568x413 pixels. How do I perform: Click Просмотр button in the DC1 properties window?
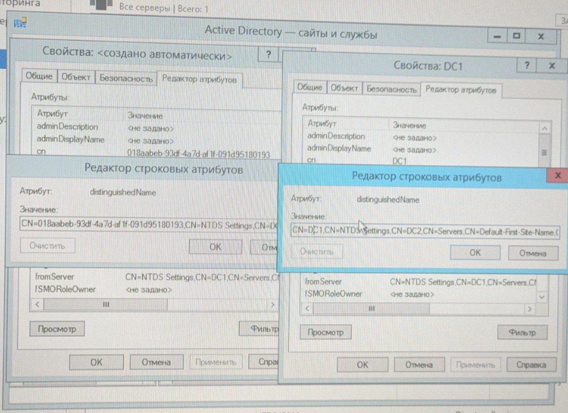326,332
